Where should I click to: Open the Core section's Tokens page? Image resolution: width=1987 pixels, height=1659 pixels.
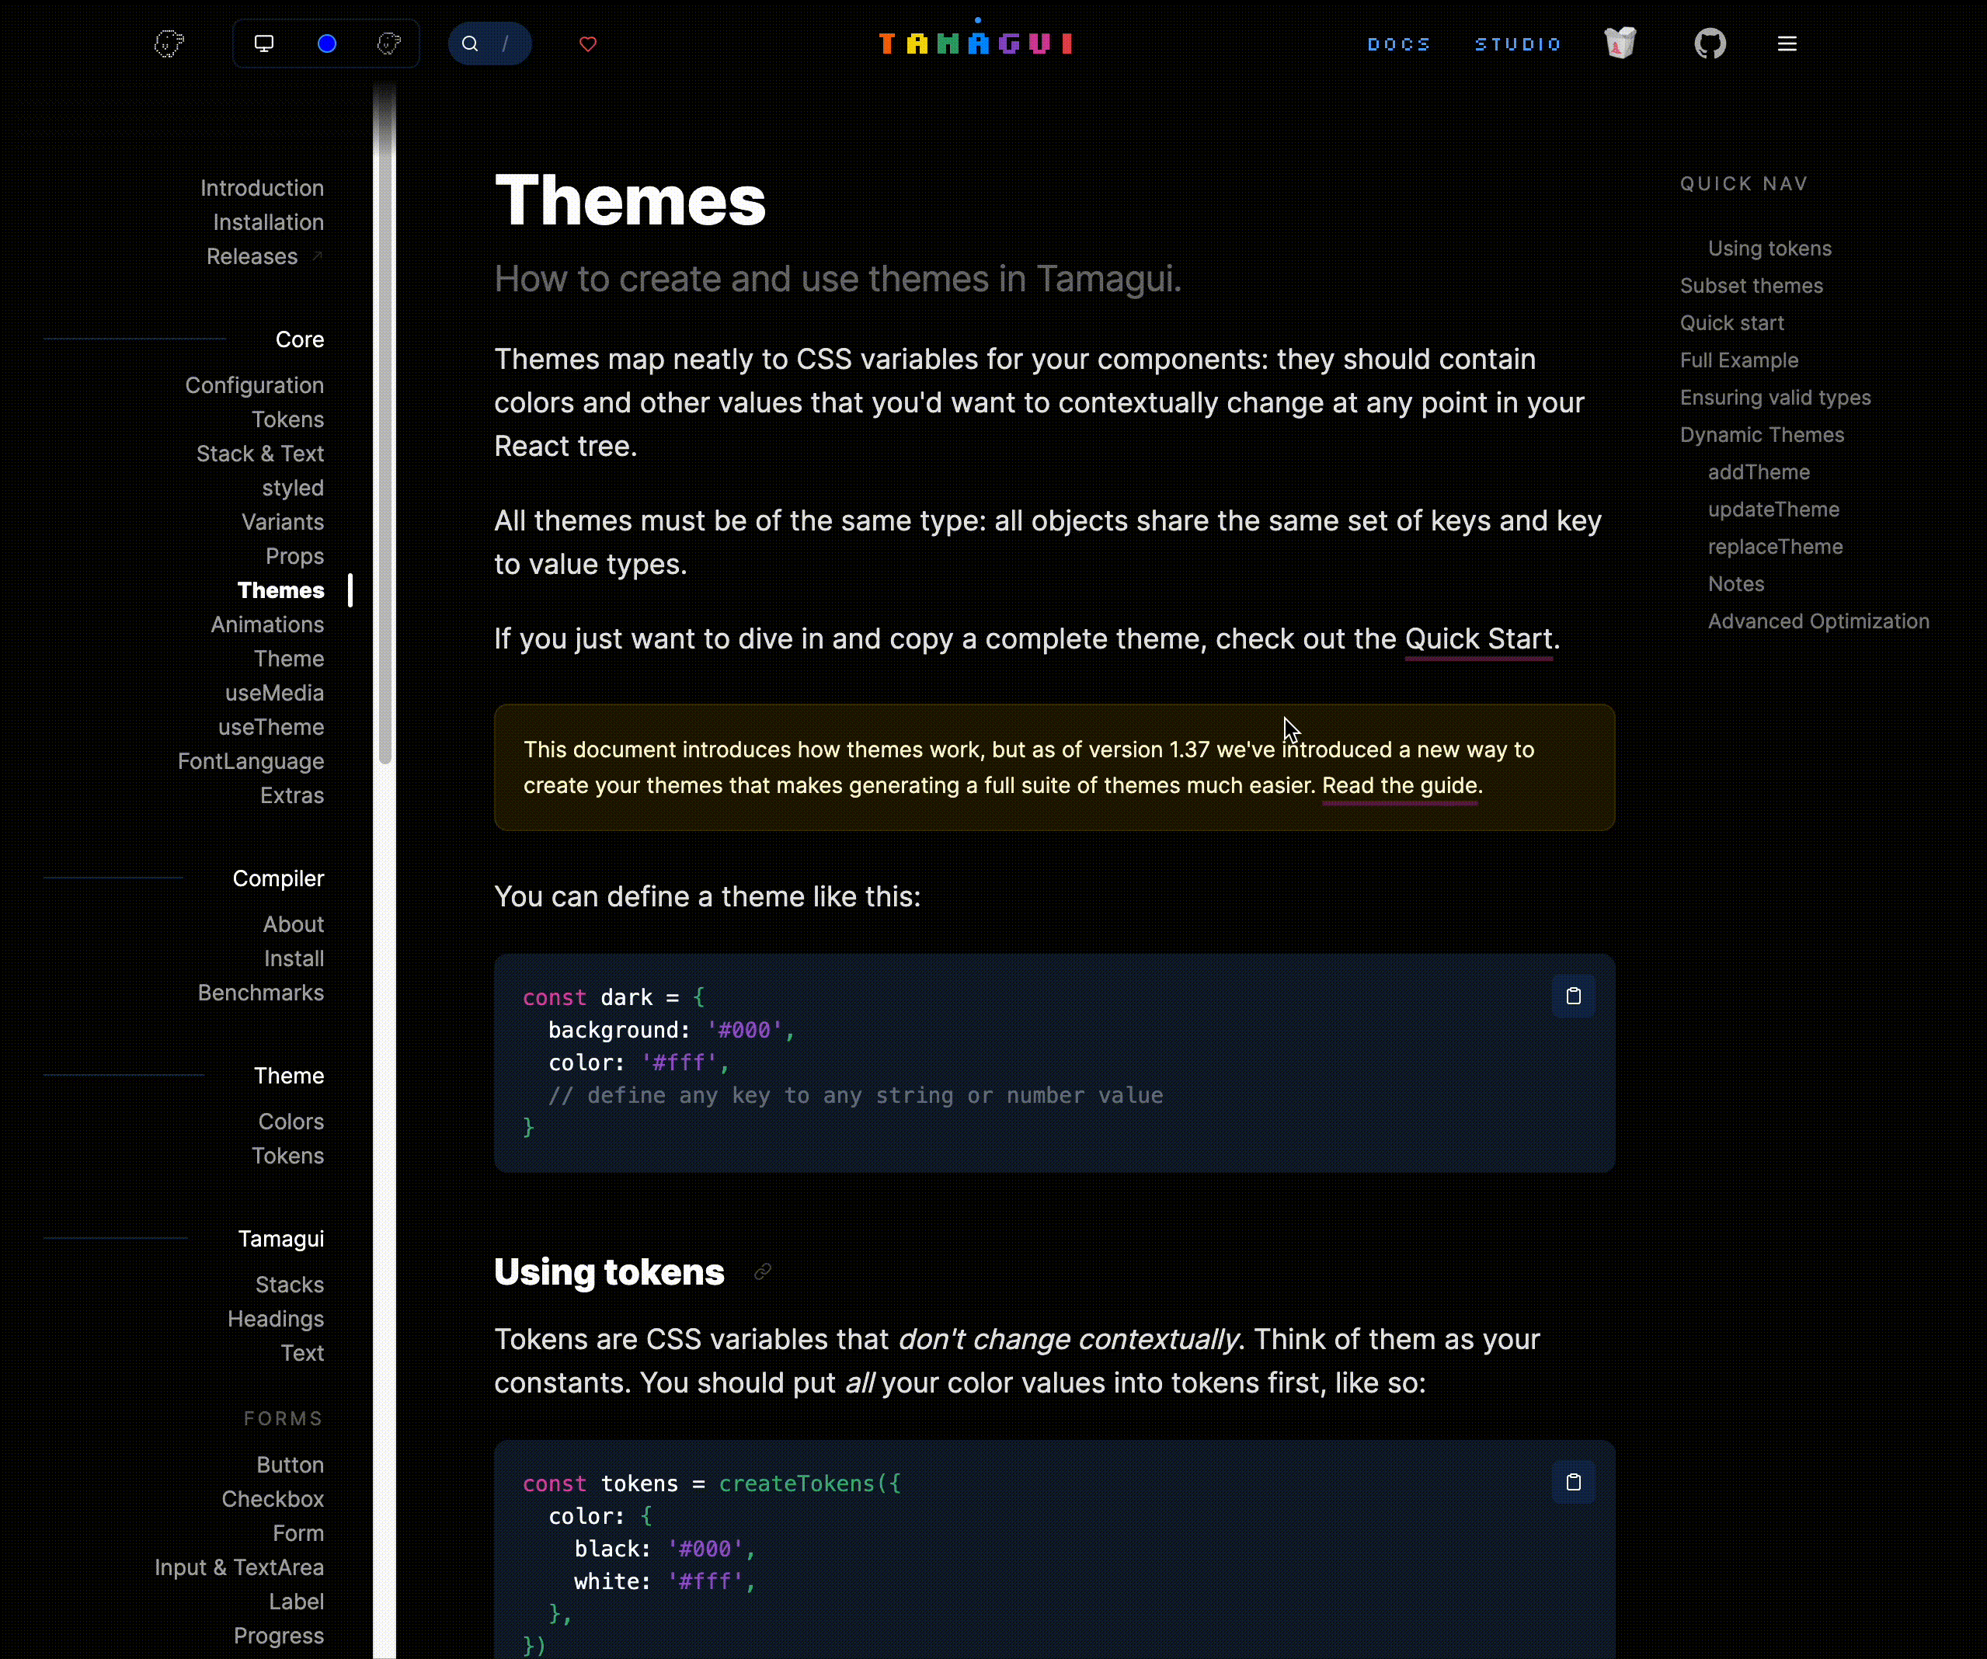tap(287, 419)
